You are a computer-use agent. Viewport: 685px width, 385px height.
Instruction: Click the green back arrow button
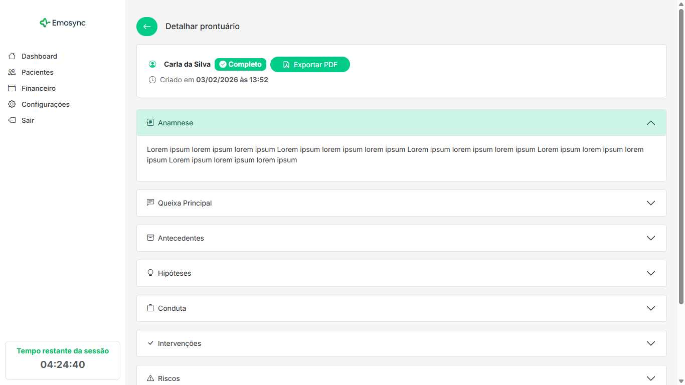pos(147,27)
